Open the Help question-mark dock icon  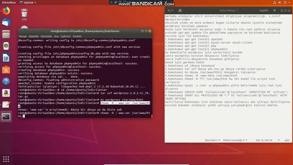point(6,82)
